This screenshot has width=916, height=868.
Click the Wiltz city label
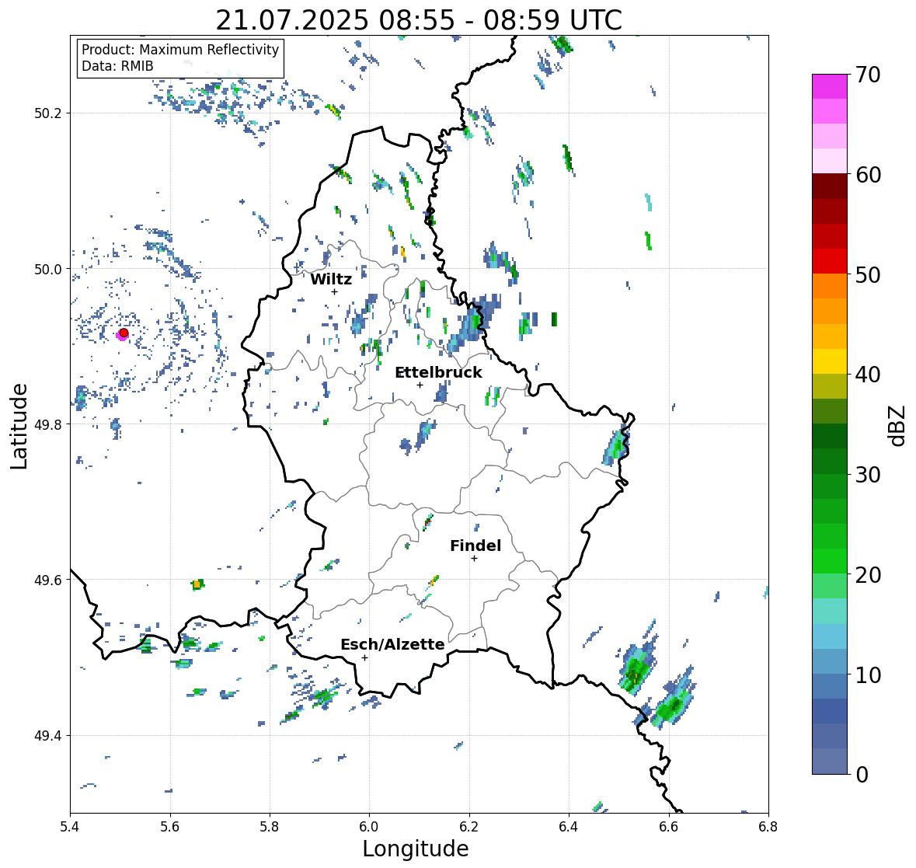point(331,279)
